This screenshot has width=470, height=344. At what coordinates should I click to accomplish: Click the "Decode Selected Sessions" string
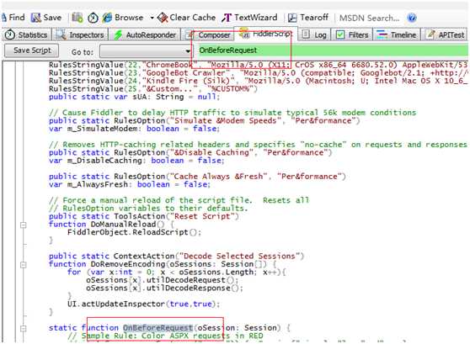239,256
